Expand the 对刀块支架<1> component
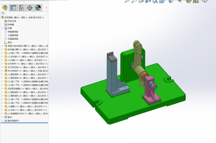This screenshot has width=216, height=143. 2,68
